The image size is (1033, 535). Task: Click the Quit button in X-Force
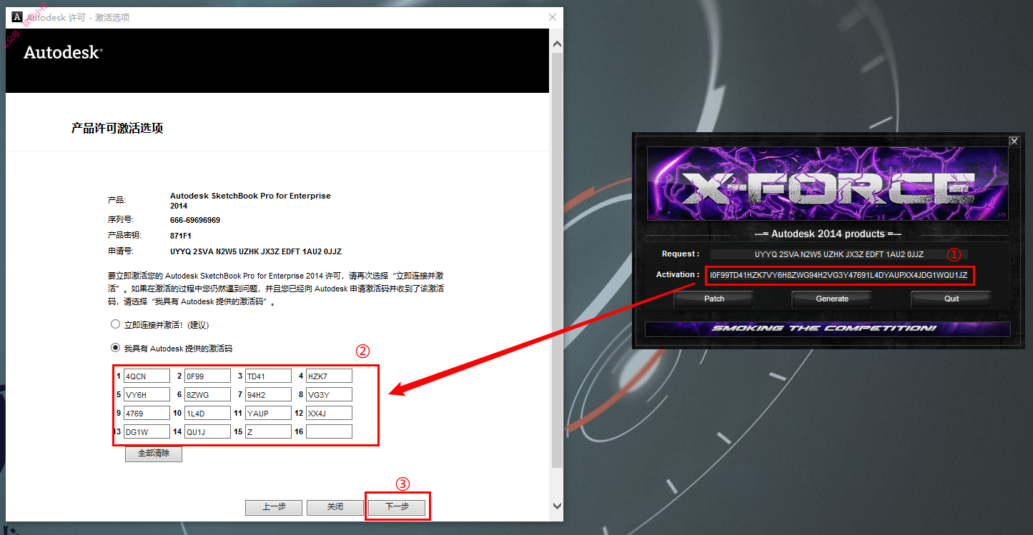point(952,299)
